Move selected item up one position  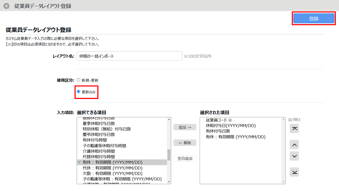coord(294,145)
